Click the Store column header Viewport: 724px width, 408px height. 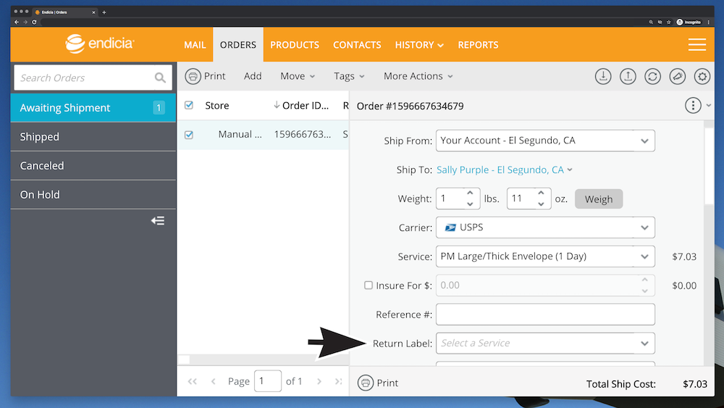[217, 105]
